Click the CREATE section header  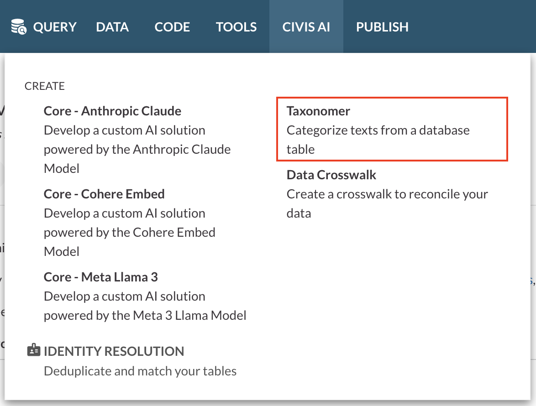tap(44, 86)
